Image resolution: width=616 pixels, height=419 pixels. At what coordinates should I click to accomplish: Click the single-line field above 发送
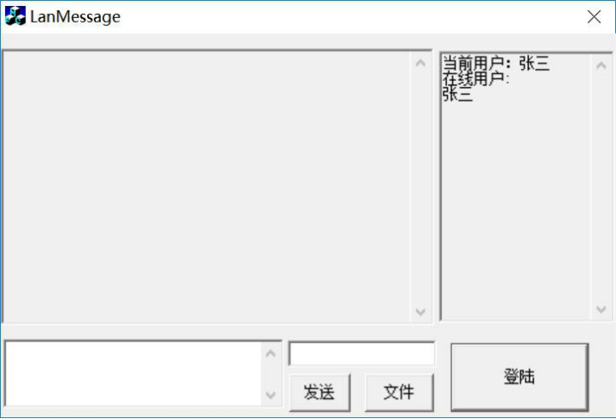[x=361, y=353]
